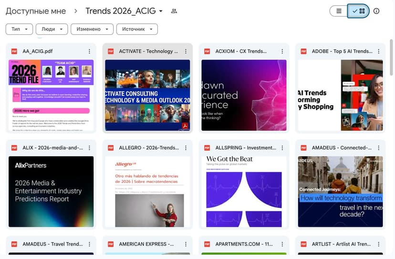Switch to list view layout
The height and width of the screenshot is (259, 395).
tap(339, 11)
